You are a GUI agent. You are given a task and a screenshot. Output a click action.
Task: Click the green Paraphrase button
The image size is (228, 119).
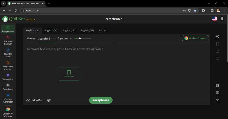point(101,100)
